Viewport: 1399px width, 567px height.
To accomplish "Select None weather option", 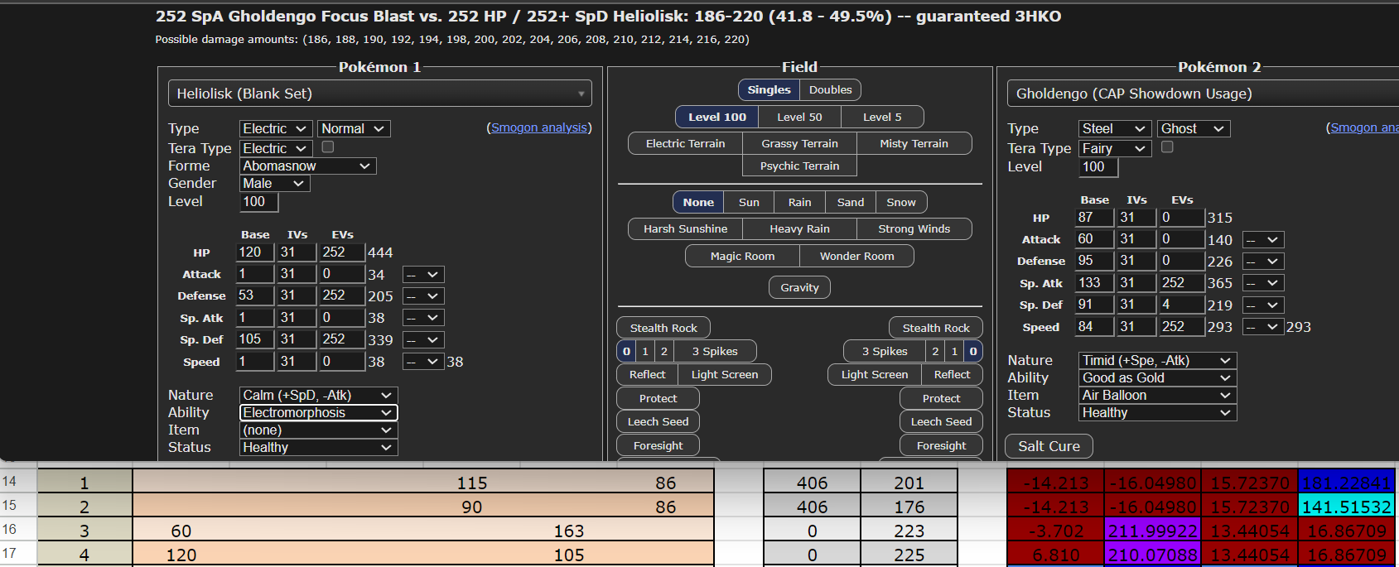I will pyautogui.click(x=698, y=202).
